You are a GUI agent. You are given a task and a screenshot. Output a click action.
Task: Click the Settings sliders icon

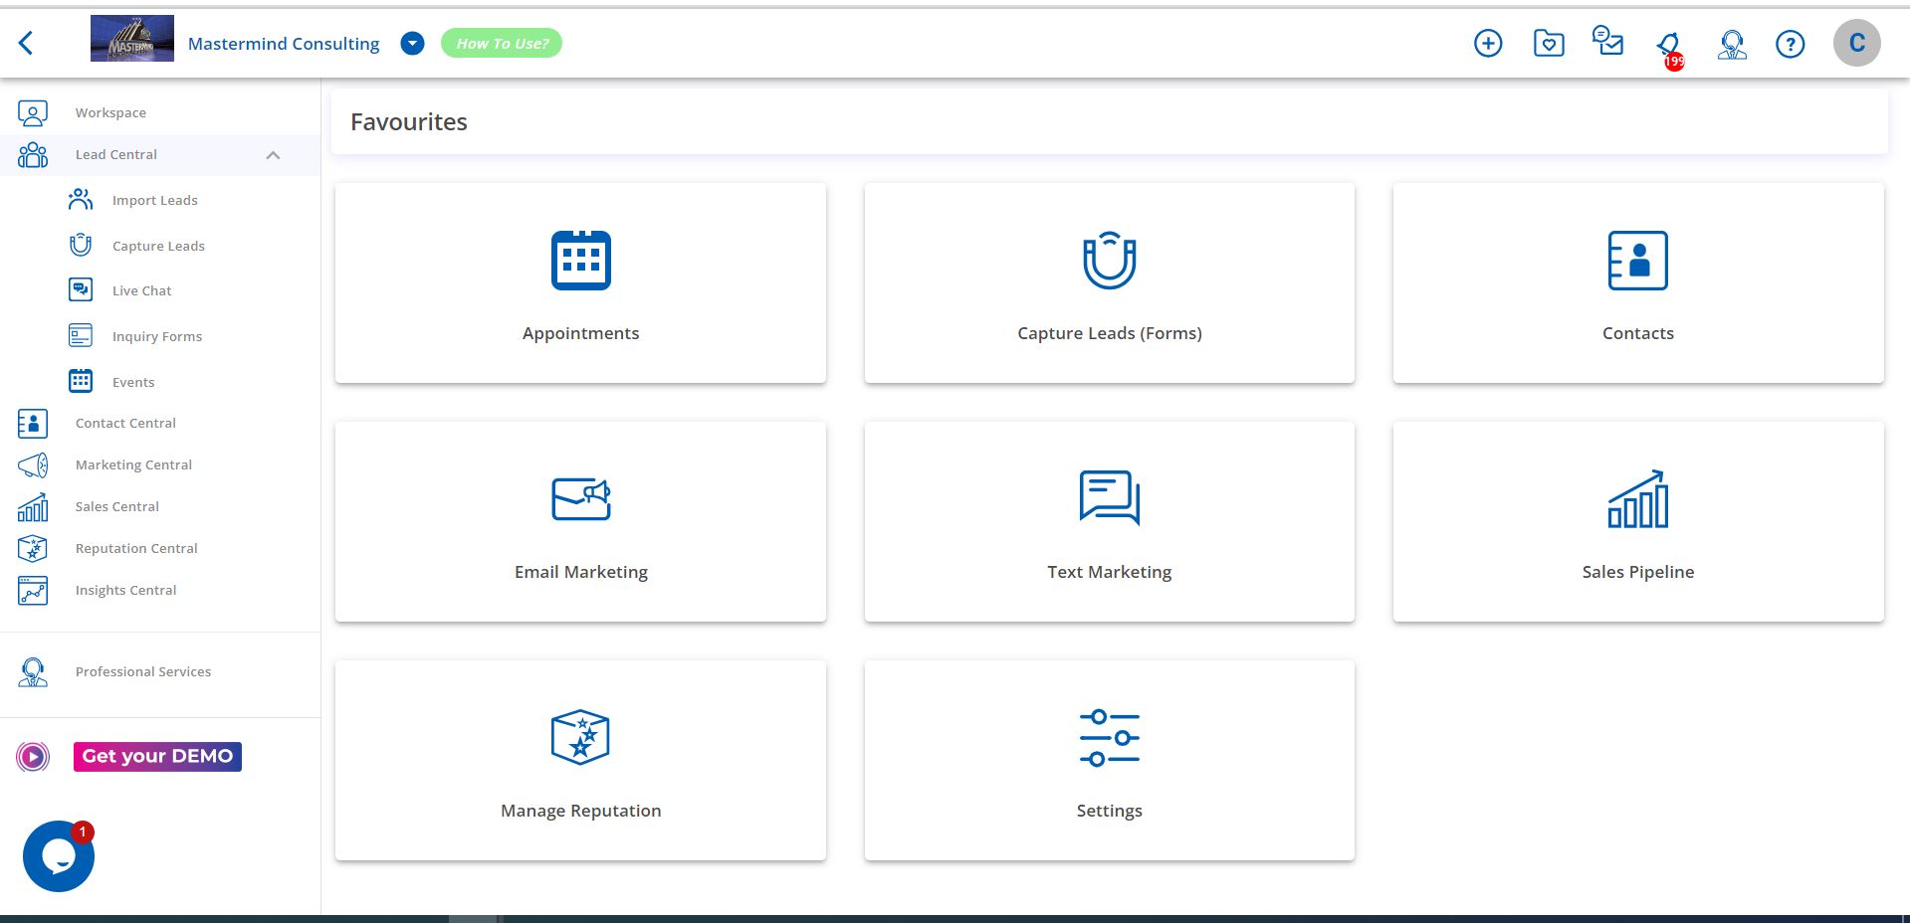click(1109, 738)
